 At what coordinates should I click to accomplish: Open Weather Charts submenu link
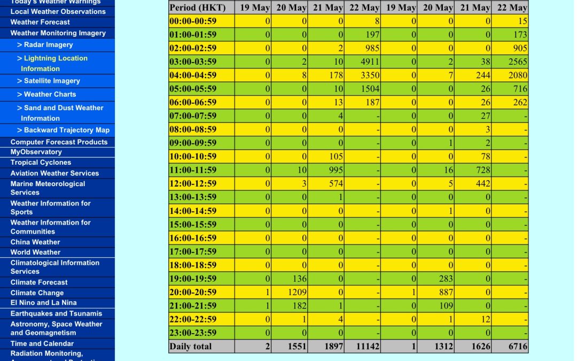point(49,94)
